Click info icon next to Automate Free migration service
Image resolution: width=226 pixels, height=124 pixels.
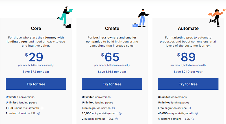coord(190,108)
